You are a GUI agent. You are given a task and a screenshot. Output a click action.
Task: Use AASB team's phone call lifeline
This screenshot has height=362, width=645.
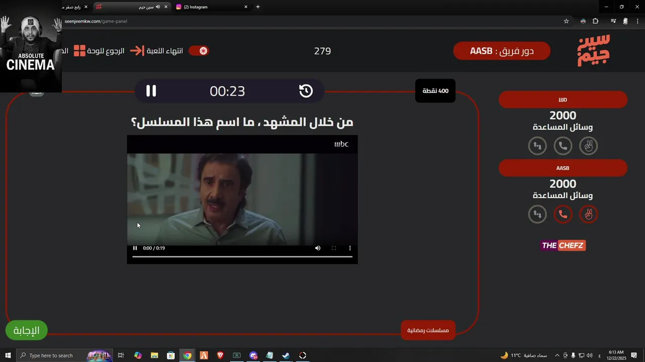tap(563, 214)
